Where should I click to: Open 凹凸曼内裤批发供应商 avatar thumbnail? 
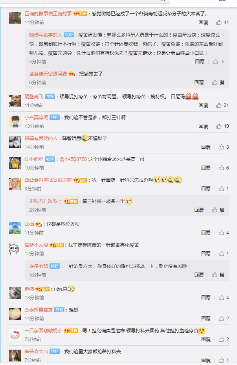click(15, 184)
